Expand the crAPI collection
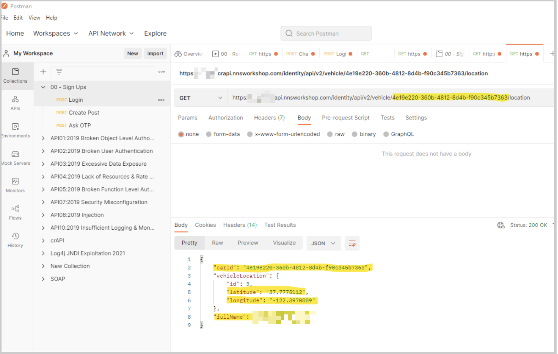The image size is (558, 354). [43, 241]
